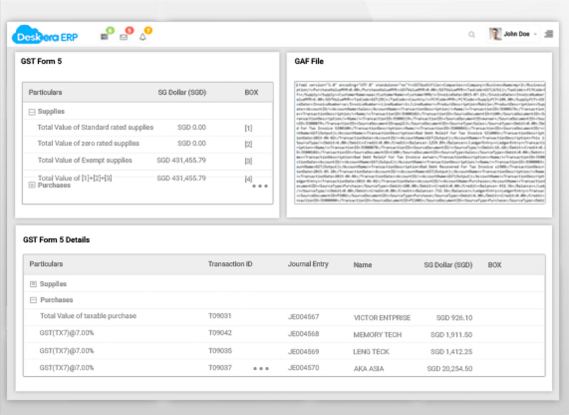Click Name column header in details table
This screenshot has height=415, width=569.
(363, 265)
